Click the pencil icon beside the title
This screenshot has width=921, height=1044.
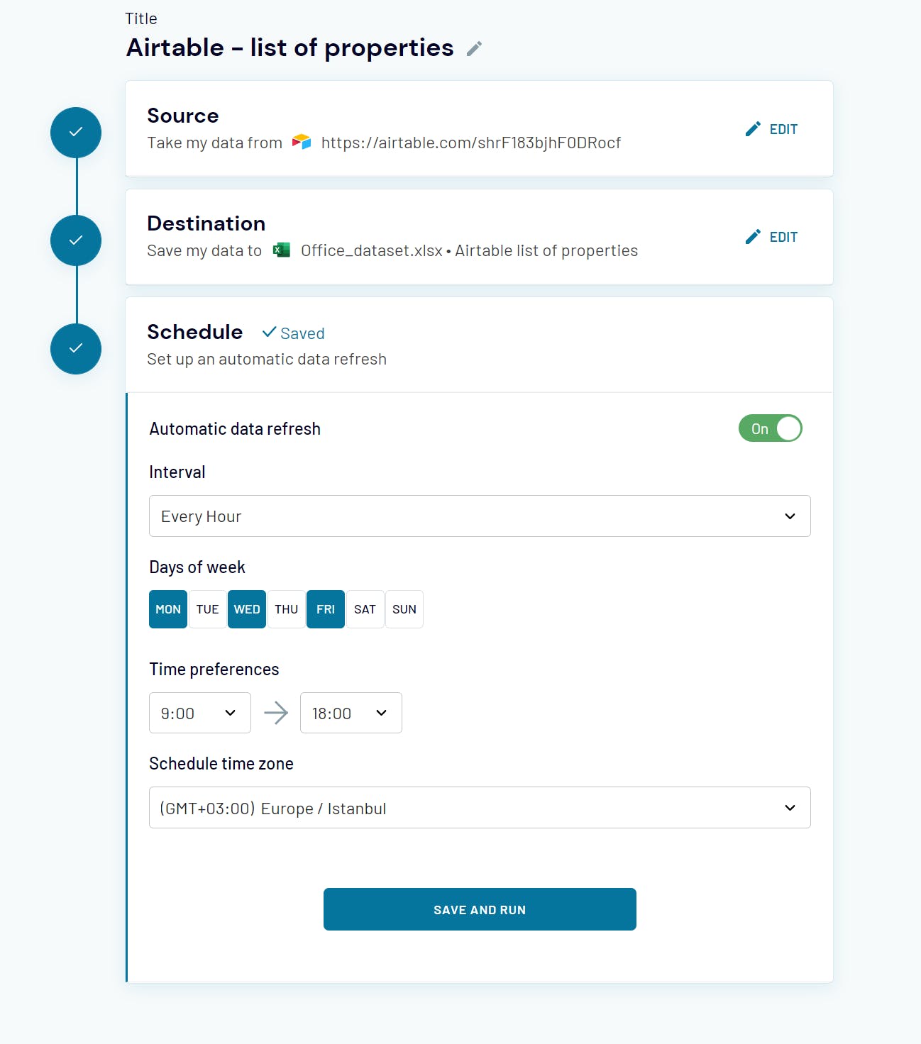coord(474,48)
